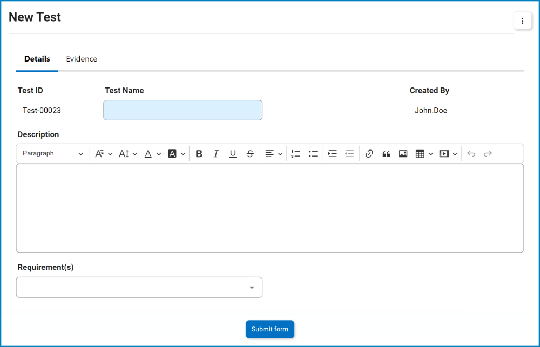Undo the last edit

471,154
